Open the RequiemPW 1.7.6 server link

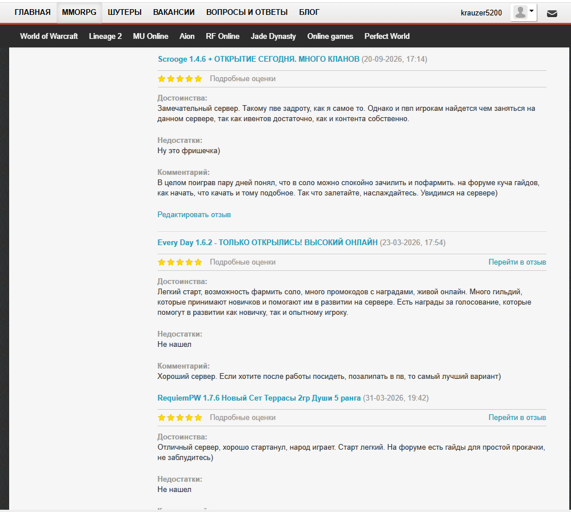point(259,398)
